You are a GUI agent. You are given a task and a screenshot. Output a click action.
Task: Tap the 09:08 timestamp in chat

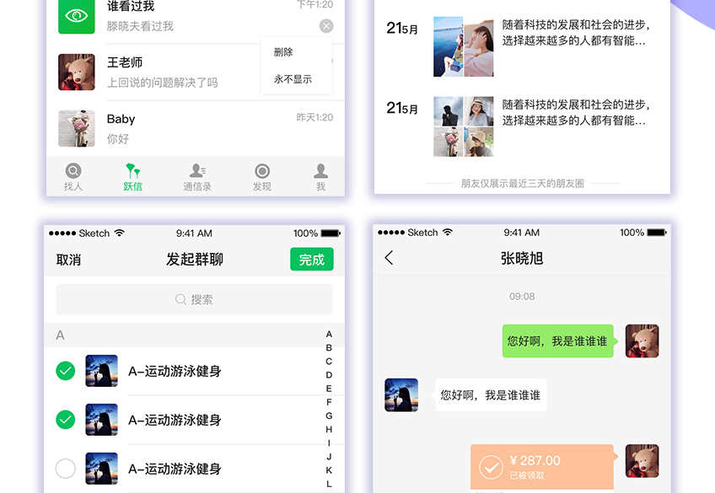pyautogui.click(x=522, y=297)
